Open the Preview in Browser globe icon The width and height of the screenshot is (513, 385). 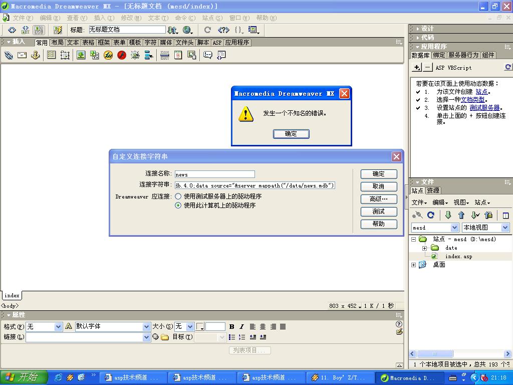[187, 30]
